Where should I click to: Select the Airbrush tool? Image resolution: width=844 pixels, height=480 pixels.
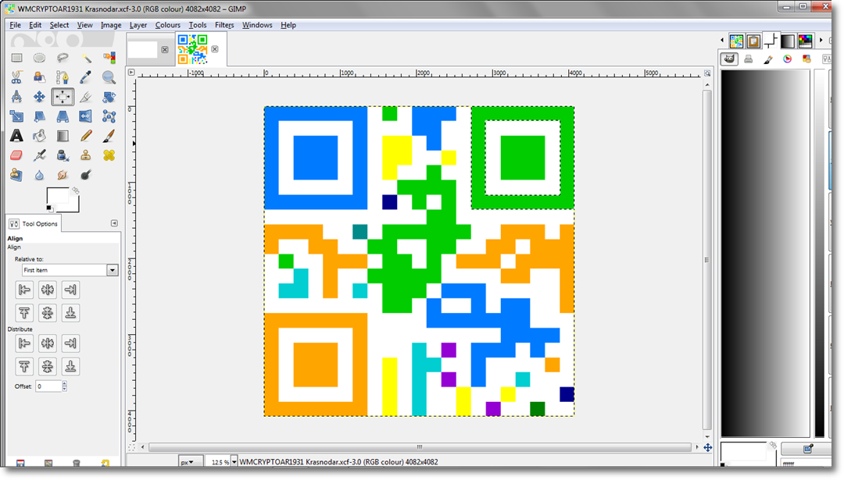pyautogui.click(x=39, y=155)
